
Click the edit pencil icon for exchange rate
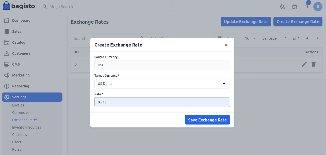pyautogui.click(x=304, y=64)
